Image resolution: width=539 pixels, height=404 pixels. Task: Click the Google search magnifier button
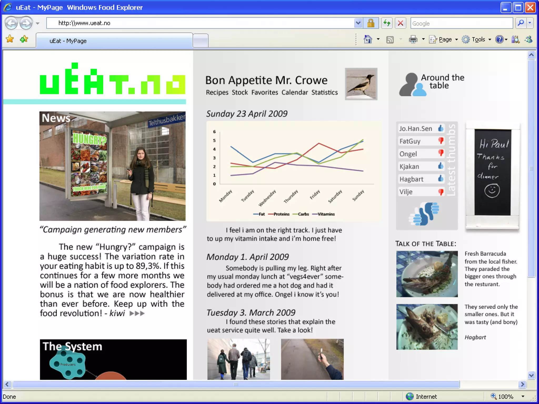pyautogui.click(x=521, y=23)
